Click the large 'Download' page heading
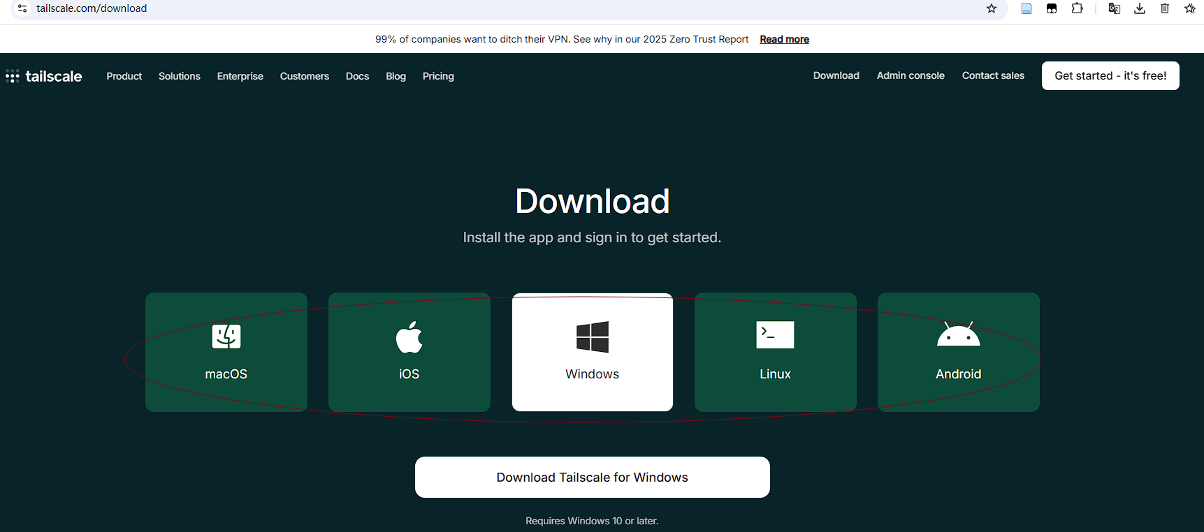Image resolution: width=1204 pixels, height=532 pixels. [x=593, y=201]
